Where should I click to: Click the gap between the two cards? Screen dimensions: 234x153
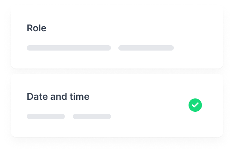click(117, 71)
